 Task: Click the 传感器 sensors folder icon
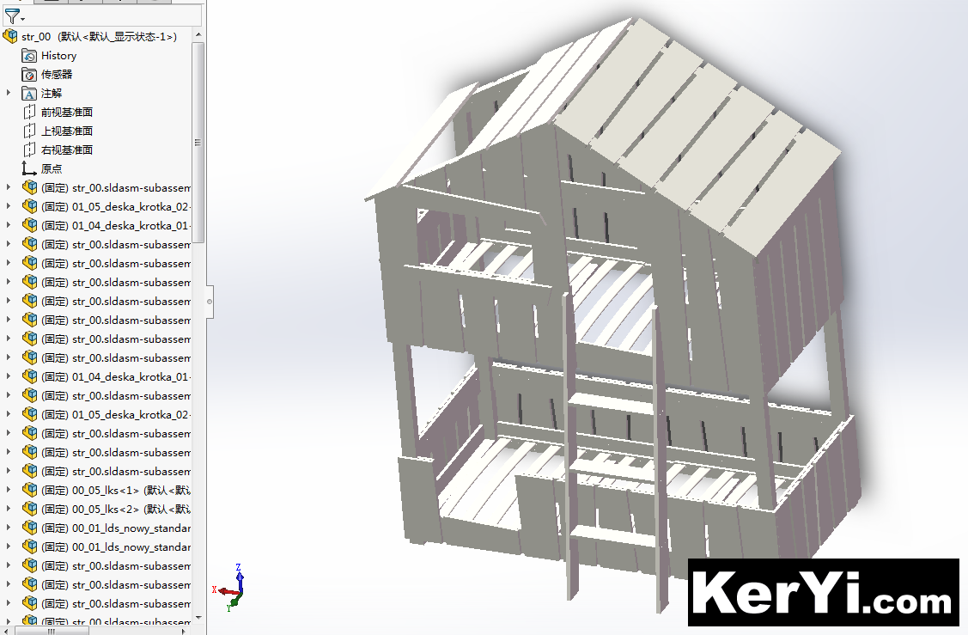click(x=30, y=74)
